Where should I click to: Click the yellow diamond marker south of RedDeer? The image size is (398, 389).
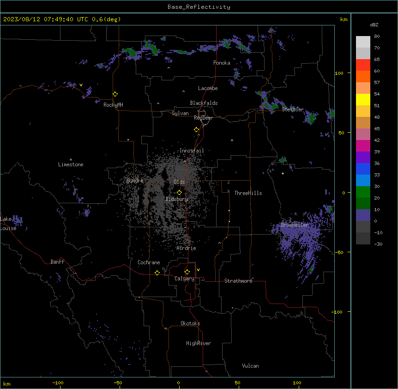pyautogui.click(x=196, y=130)
